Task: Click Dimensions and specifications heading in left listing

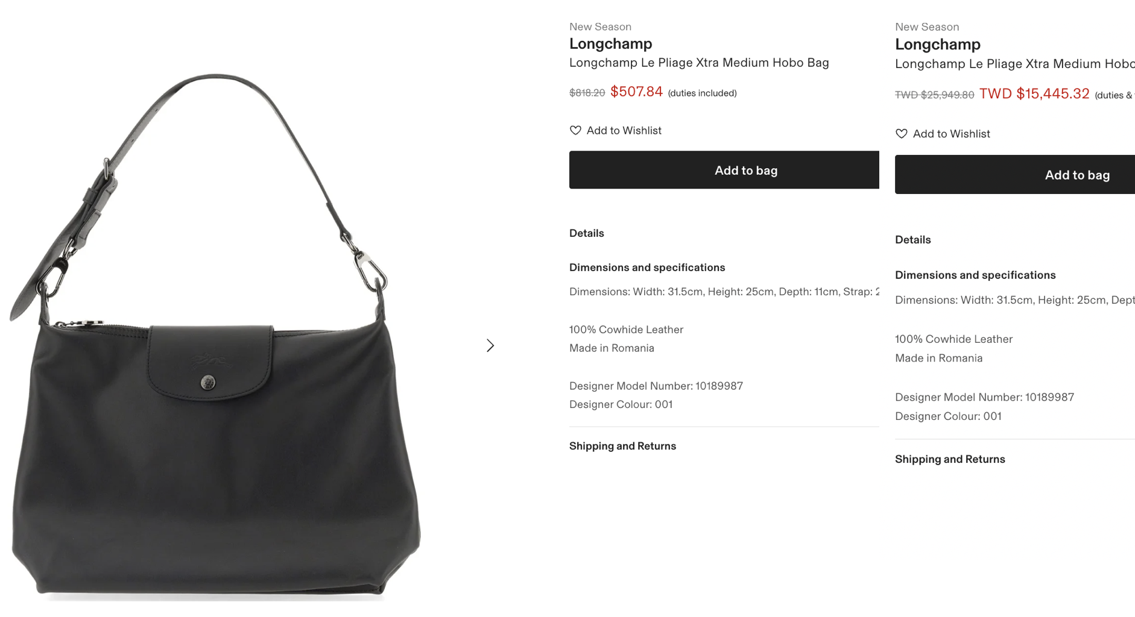Action: [x=647, y=268]
